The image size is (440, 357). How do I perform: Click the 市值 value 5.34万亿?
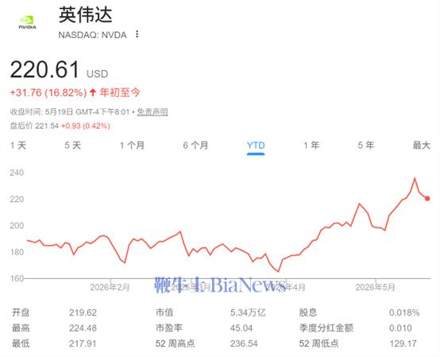[248, 312]
